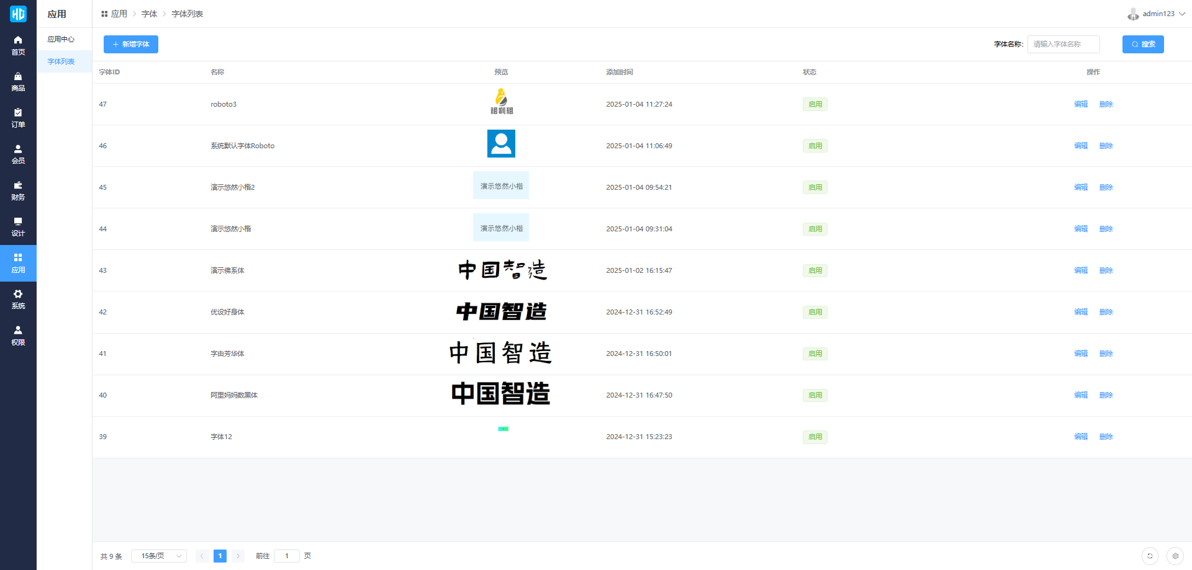Edit the roboto3 font row
The height and width of the screenshot is (570, 1192).
(x=1081, y=104)
